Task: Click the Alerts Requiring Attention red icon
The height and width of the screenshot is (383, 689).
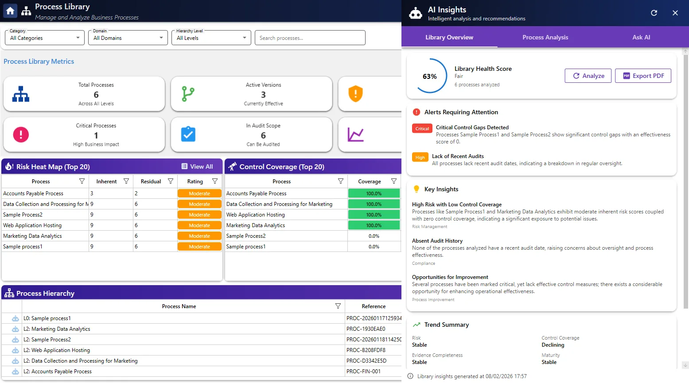Action: click(417, 112)
